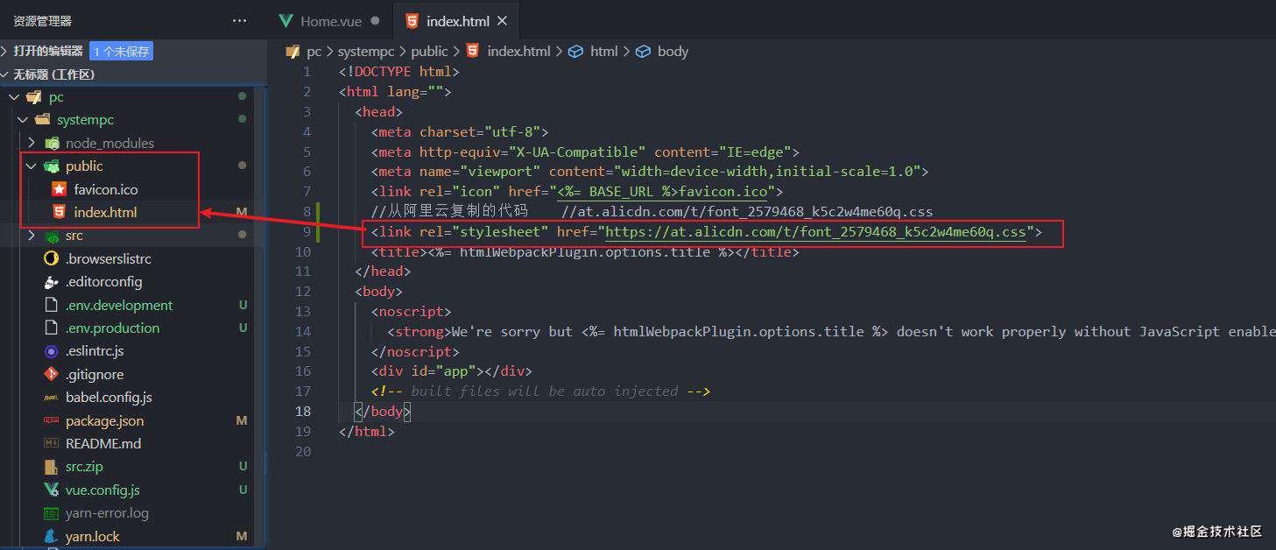The height and width of the screenshot is (550, 1276).
Task: Click the yarn-error.log file icon
Action: click(x=51, y=513)
